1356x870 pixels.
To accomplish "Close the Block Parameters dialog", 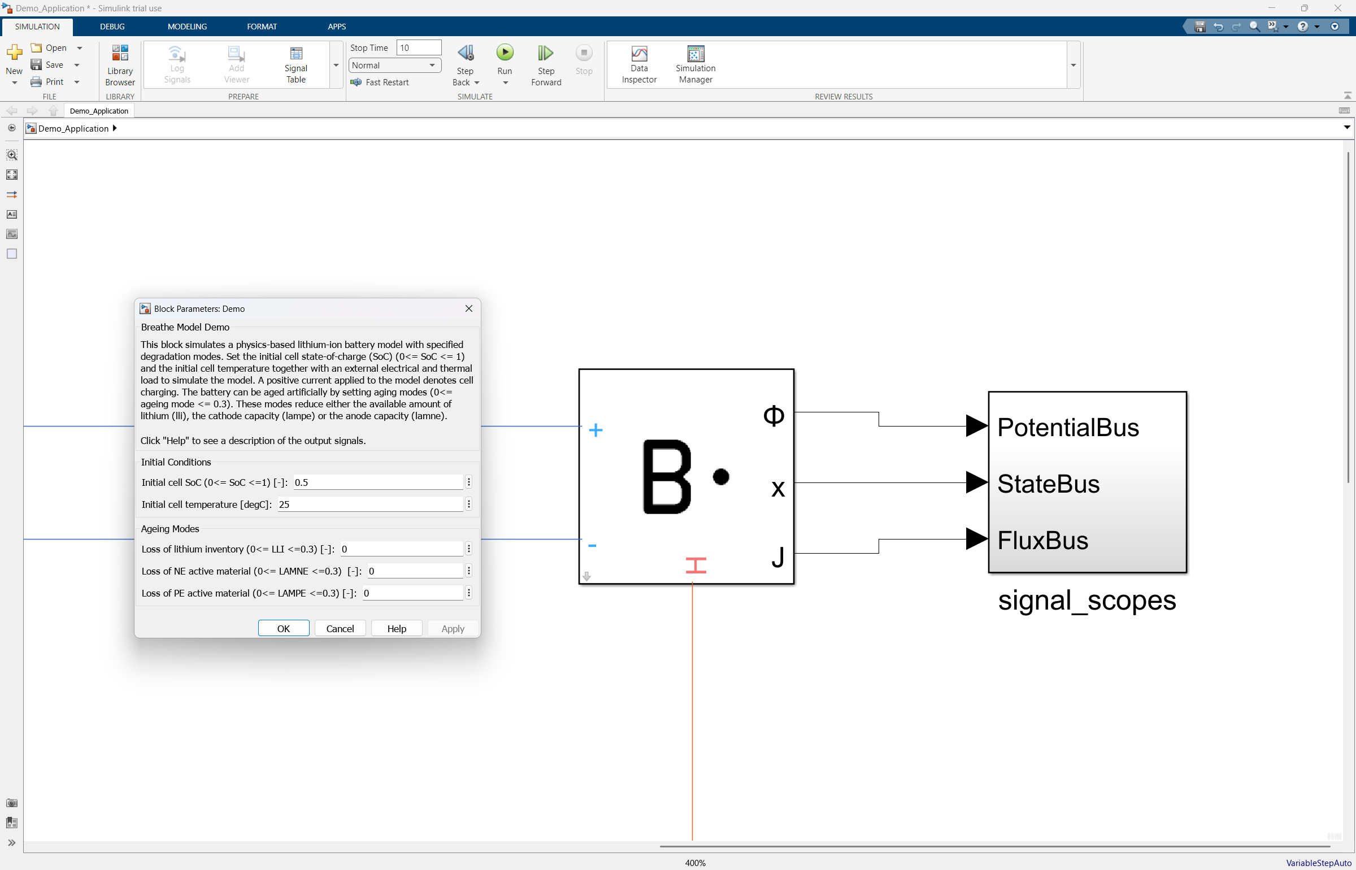I will [469, 308].
